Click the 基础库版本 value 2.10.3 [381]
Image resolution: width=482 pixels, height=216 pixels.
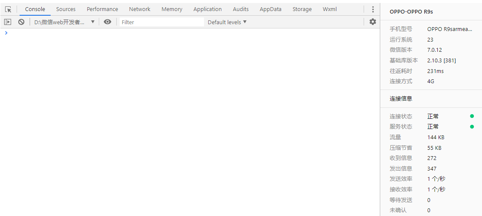point(442,61)
